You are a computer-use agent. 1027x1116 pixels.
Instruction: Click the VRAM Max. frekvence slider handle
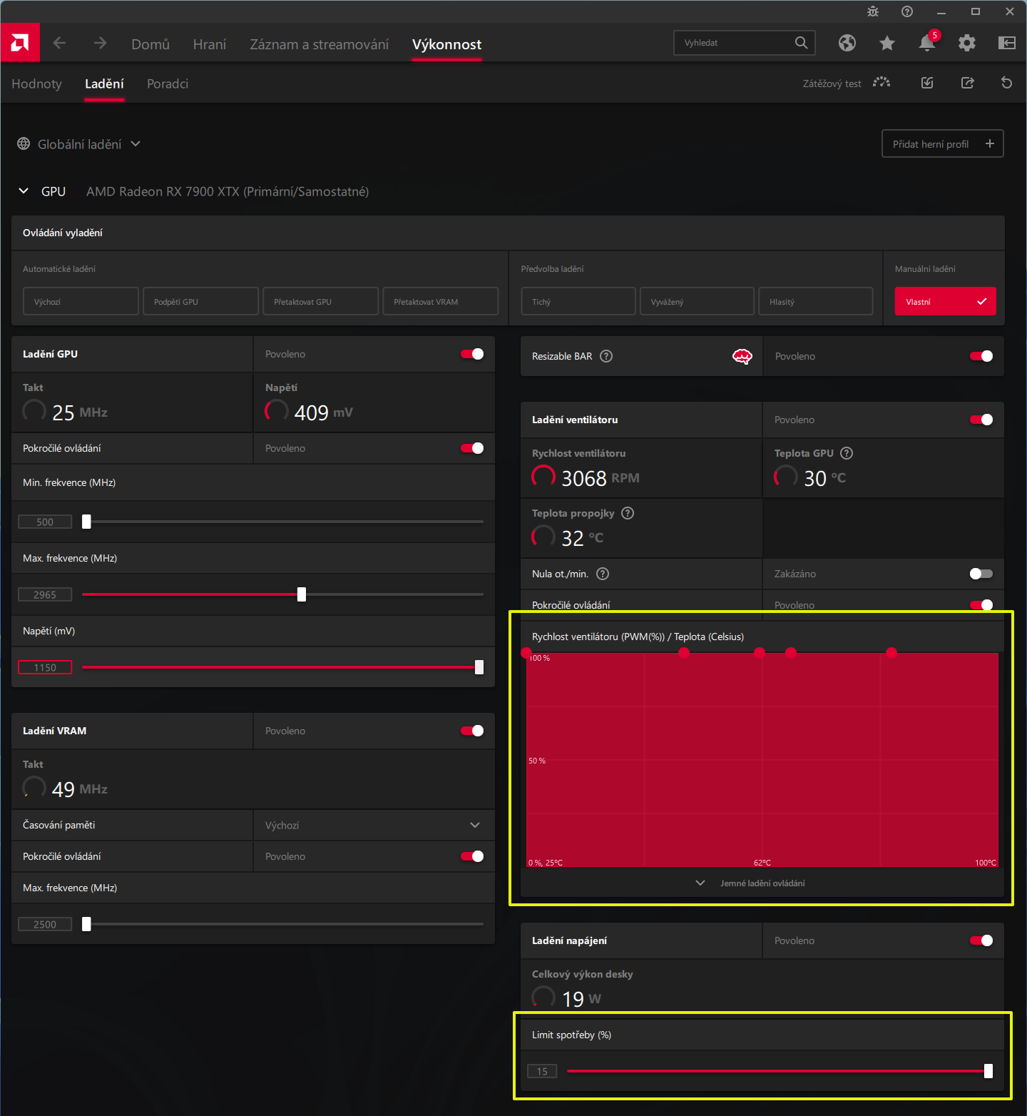click(x=86, y=924)
